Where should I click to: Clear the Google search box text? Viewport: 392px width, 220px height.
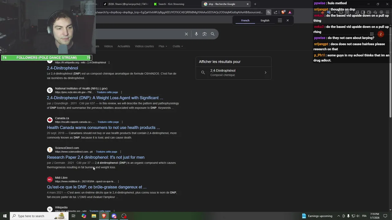tap(186, 34)
